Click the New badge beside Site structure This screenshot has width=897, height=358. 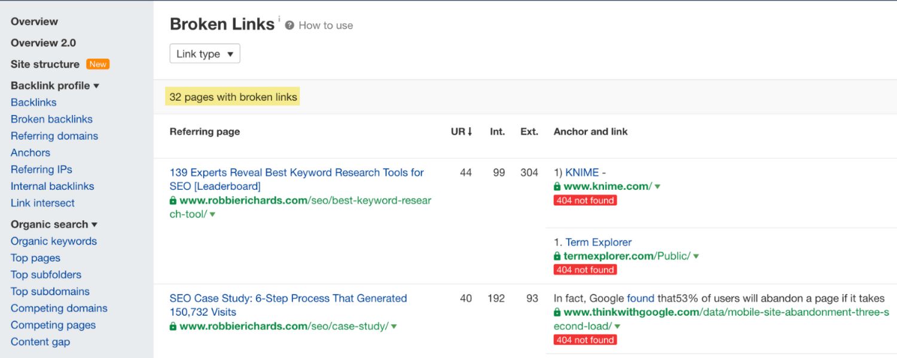pos(97,64)
